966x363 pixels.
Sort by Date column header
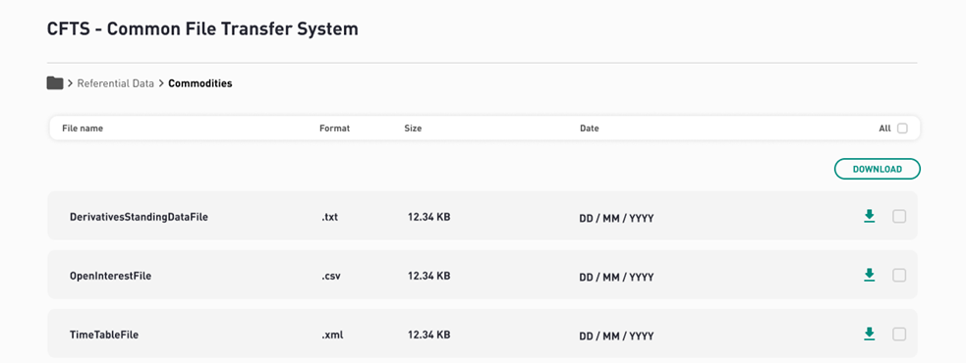pos(589,129)
